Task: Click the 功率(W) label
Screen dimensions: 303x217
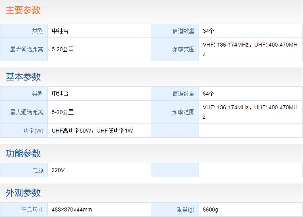Action: click(x=33, y=131)
